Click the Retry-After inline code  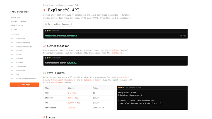(57, 83)
